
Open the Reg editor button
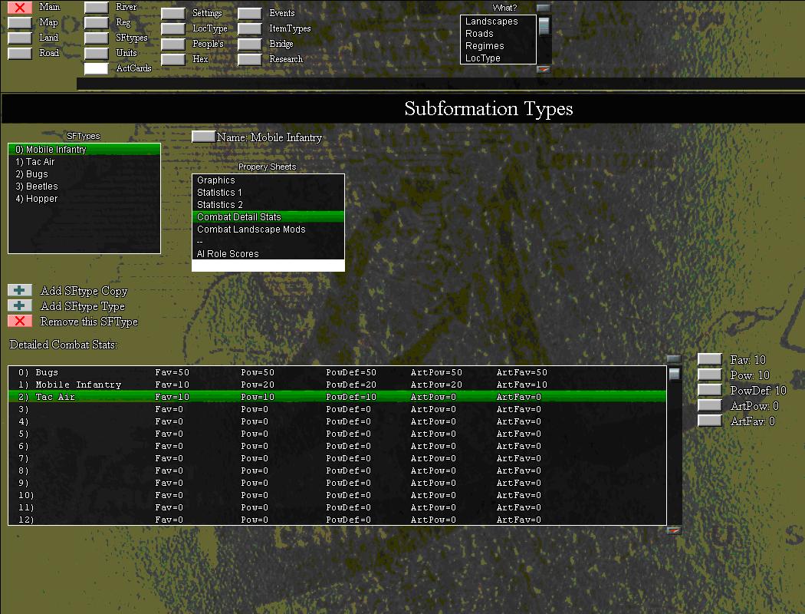tap(97, 22)
